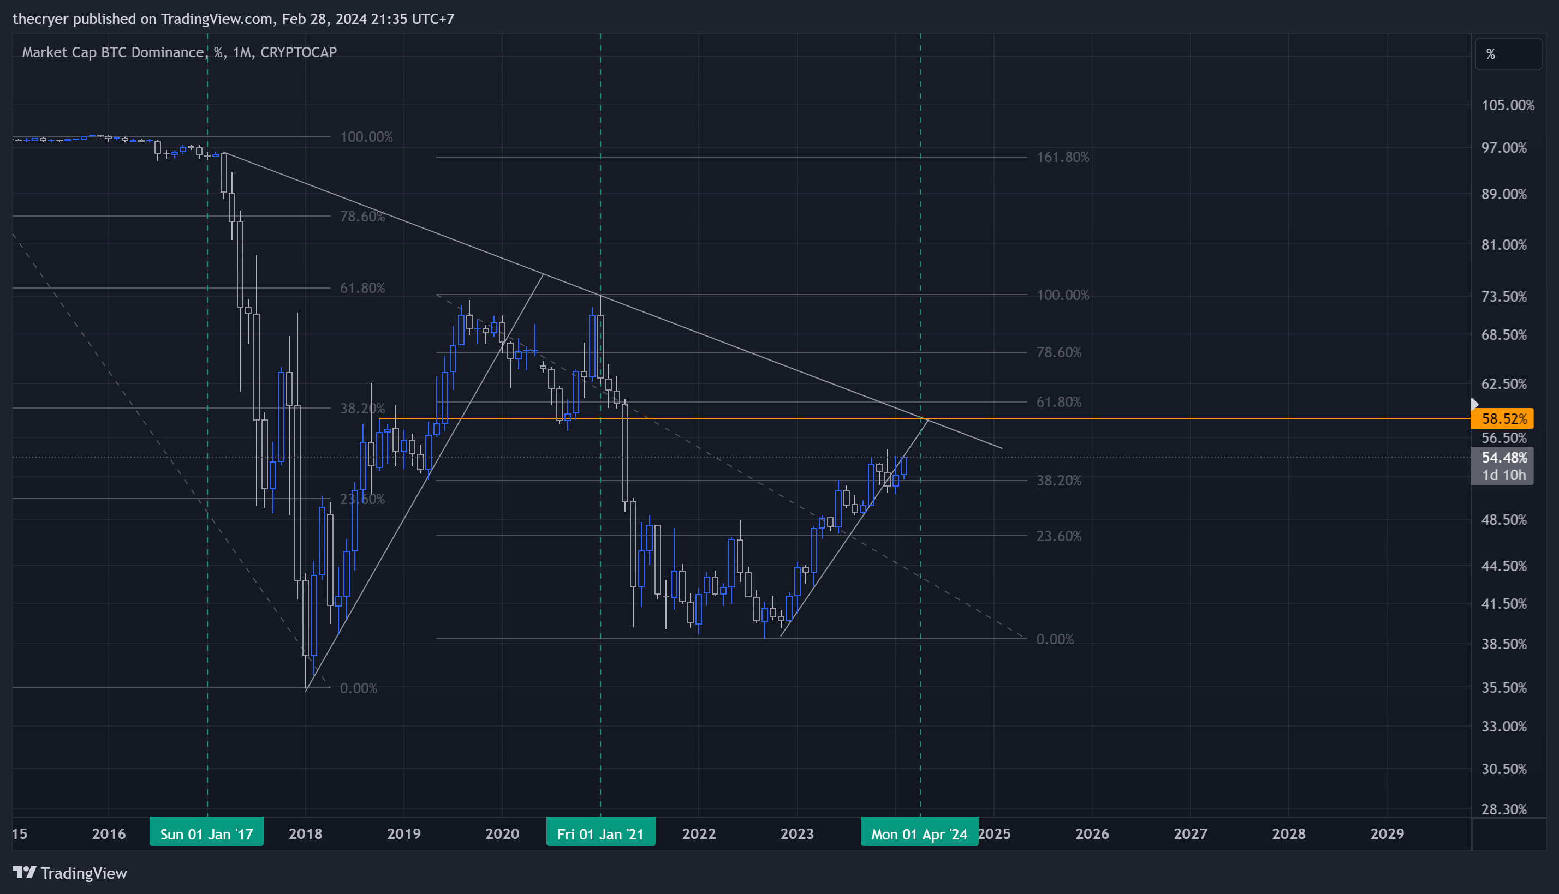Screen dimensions: 1559x894
Task: Click the 30.50% price axis label
Action: [1504, 769]
